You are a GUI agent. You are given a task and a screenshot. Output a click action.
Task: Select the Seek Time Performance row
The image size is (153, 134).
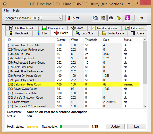click(73, 71)
